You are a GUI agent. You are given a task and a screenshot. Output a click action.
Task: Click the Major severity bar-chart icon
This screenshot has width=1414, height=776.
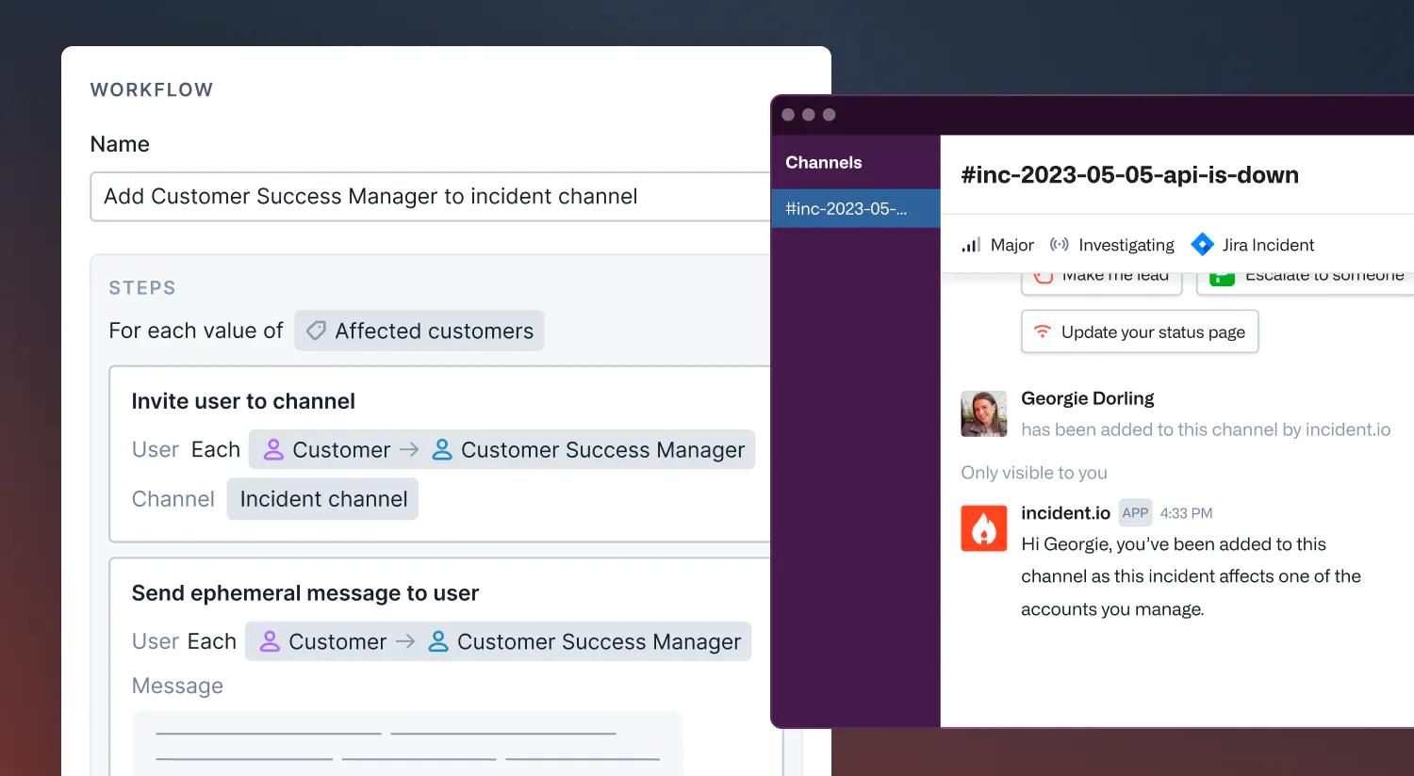pos(970,245)
